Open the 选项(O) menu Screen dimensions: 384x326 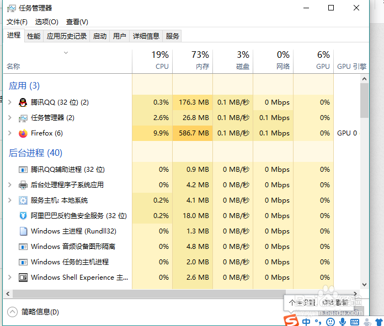pyautogui.click(x=46, y=22)
